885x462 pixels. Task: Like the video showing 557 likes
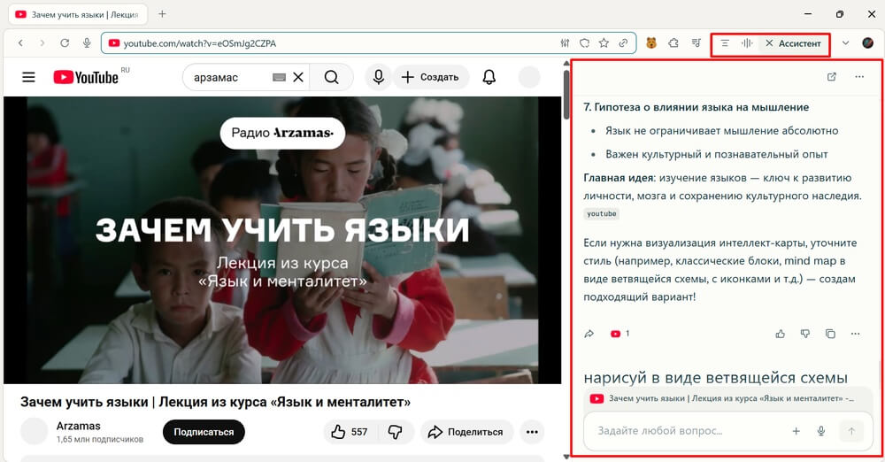(x=350, y=432)
